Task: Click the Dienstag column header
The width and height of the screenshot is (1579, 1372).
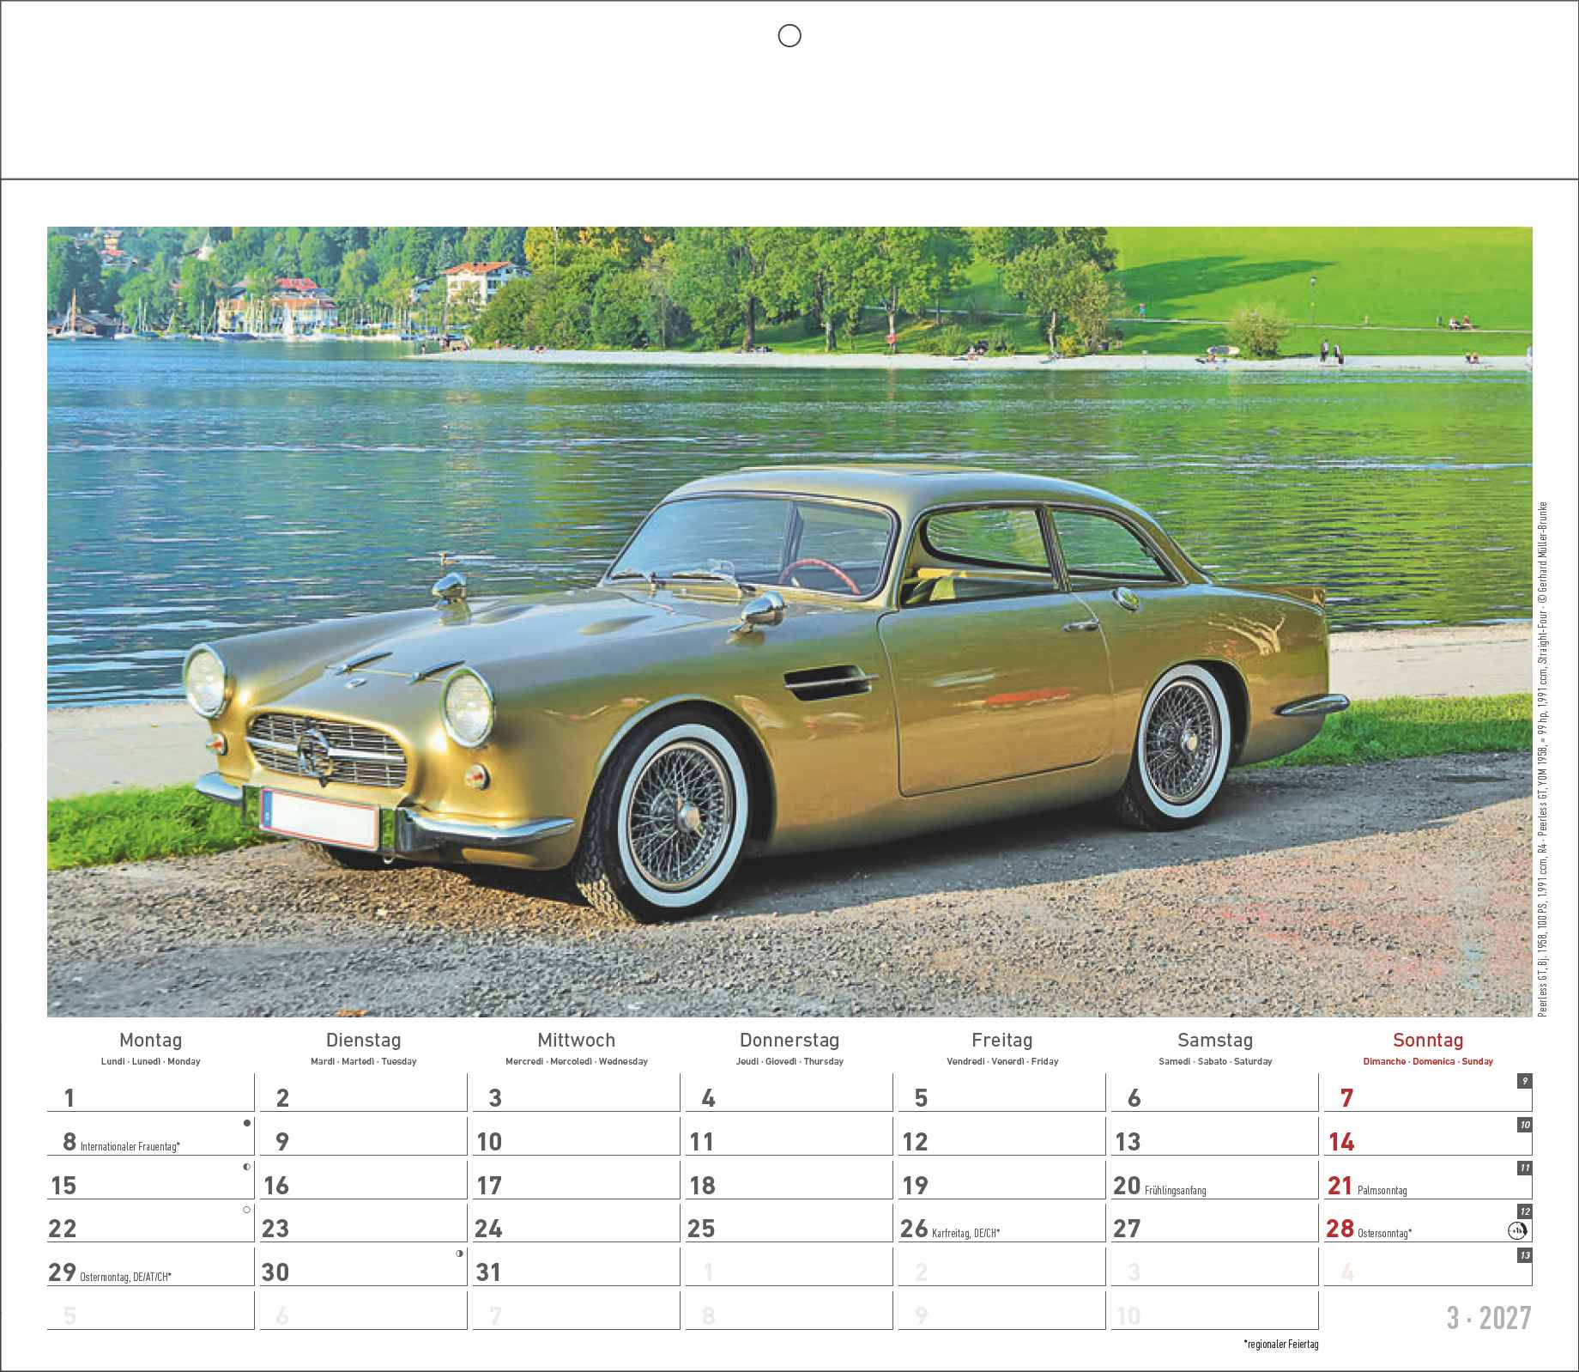Action: pos(364,1040)
